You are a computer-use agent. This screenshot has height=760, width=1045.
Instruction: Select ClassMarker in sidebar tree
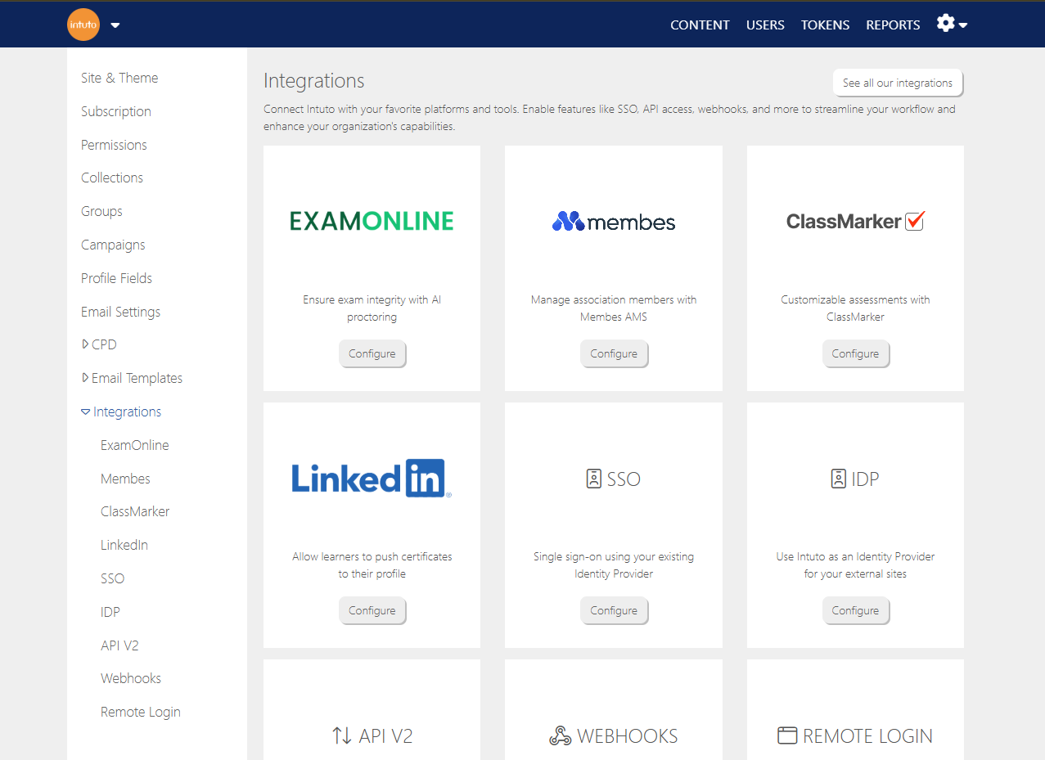135,511
